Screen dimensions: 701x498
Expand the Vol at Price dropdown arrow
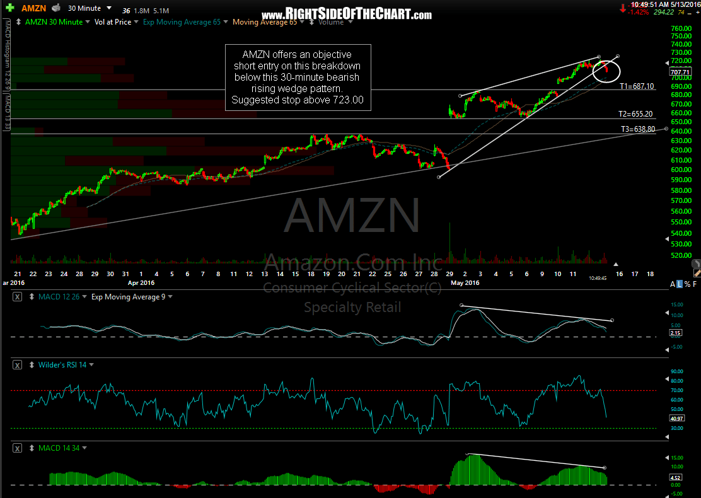pyautogui.click(x=136, y=22)
